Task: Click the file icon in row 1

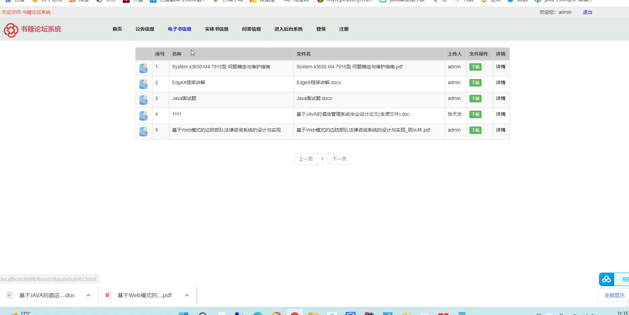Action: coord(143,68)
